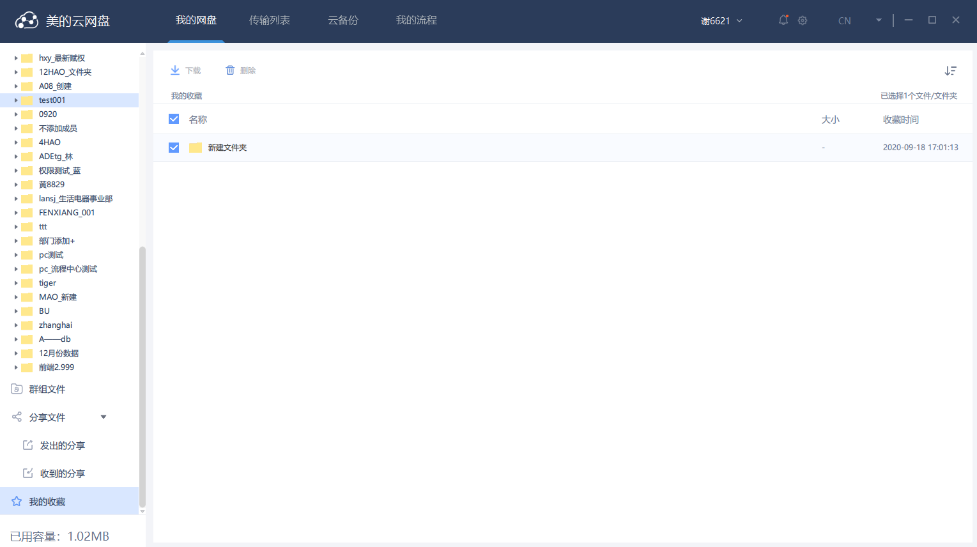Click the 删除 button label

click(248, 71)
